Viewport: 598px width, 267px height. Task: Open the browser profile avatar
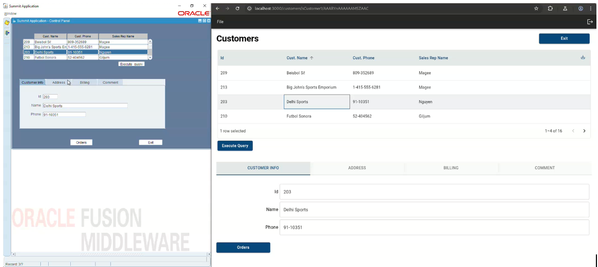tap(581, 8)
